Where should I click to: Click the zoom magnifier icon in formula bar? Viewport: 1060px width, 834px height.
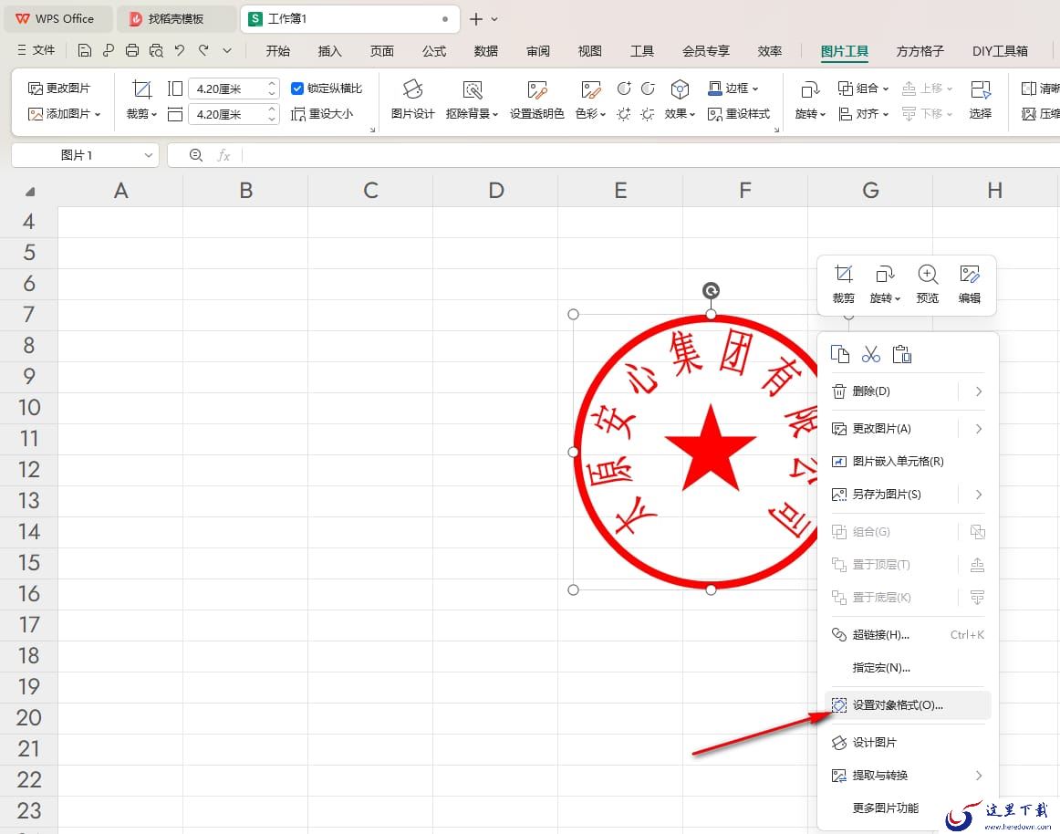coord(195,155)
